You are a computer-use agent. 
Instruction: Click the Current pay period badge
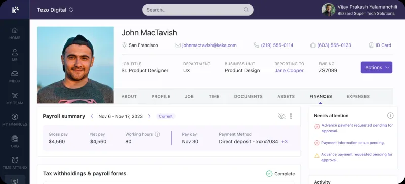[x=166, y=116]
